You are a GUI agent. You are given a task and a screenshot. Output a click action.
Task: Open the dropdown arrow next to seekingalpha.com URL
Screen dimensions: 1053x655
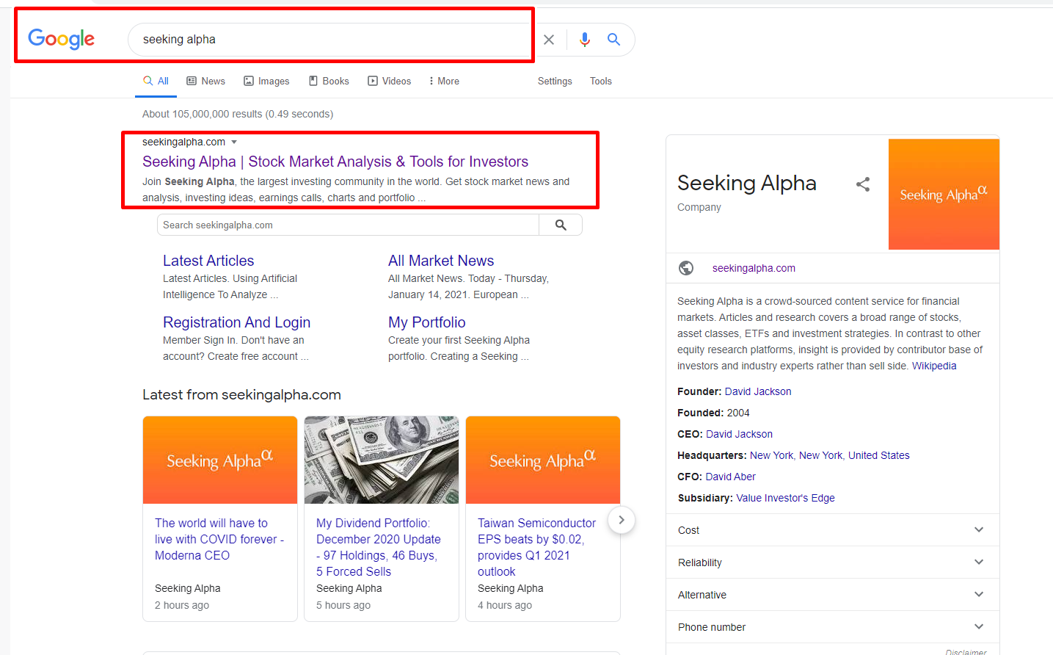point(234,142)
